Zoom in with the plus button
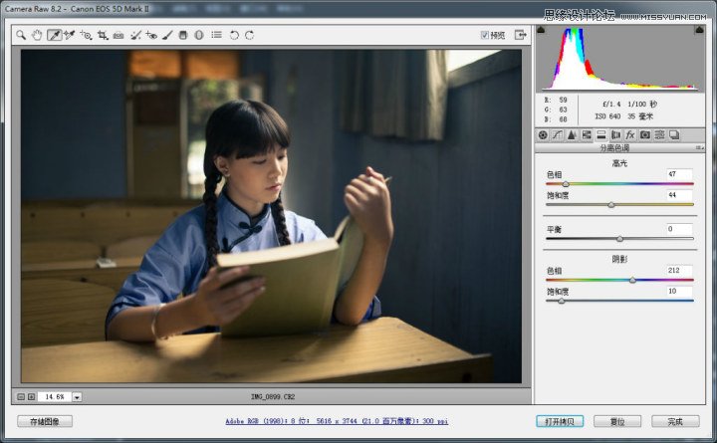Viewport: 717px width, 443px height. [31, 397]
